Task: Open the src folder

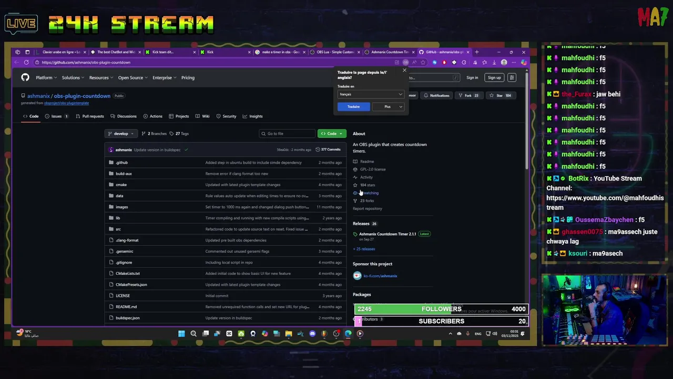Action: click(118, 229)
